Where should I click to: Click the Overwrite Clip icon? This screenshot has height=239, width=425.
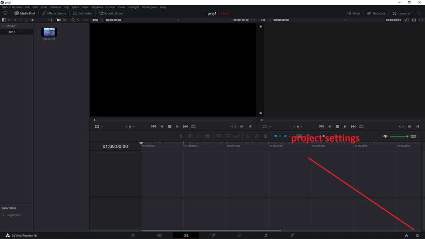(228, 136)
